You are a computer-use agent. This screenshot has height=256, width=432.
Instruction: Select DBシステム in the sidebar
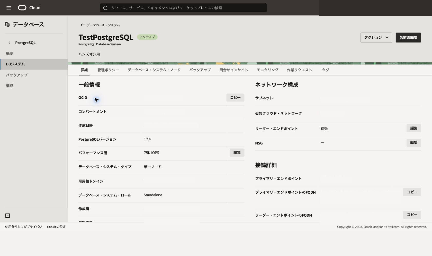(34, 64)
